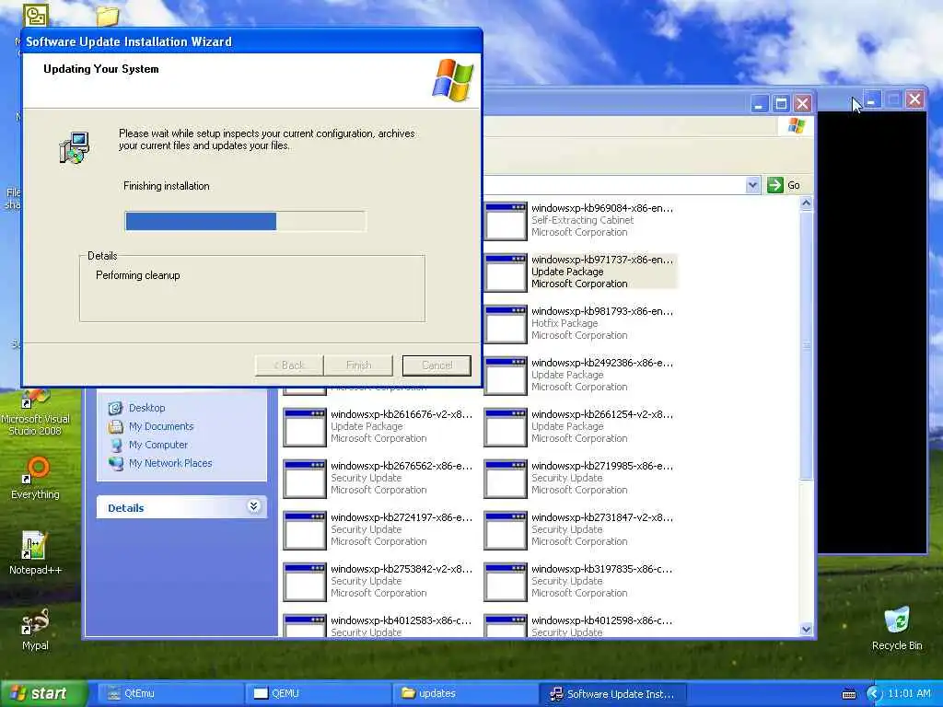Click the Go button in address bar
Viewport: 943px width, 707px height.
click(x=785, y=185)
